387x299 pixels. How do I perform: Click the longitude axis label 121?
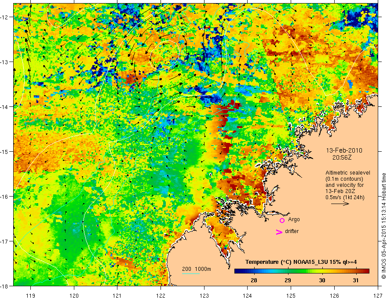117,295
